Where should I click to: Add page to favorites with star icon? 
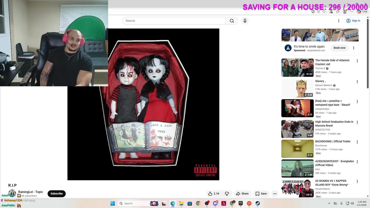tap(324, 12)
